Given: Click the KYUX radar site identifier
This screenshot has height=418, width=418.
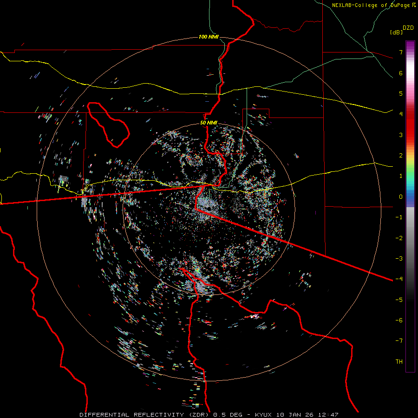Looking at the screenshot, I should point(264,415).
